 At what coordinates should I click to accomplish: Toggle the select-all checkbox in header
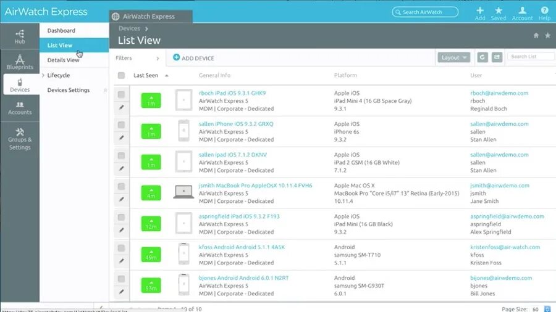[x=121, y=75]
